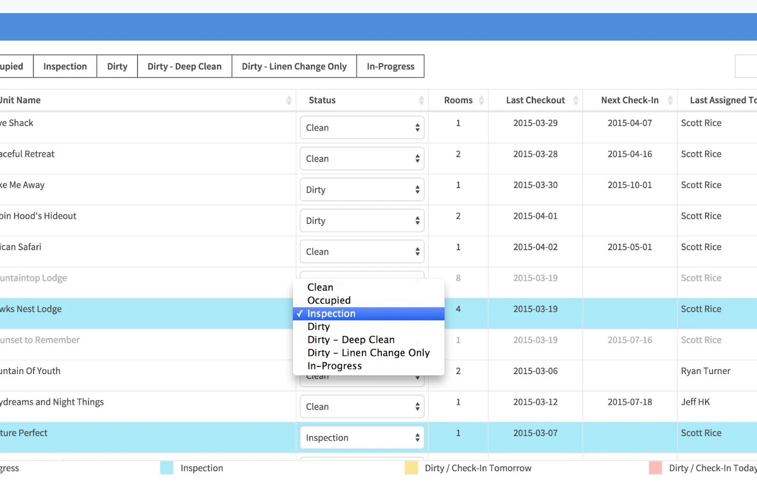Open status dropdown for Robin Hood's Hideout
This screenshot has height=488, width=757.
[362, 221]
